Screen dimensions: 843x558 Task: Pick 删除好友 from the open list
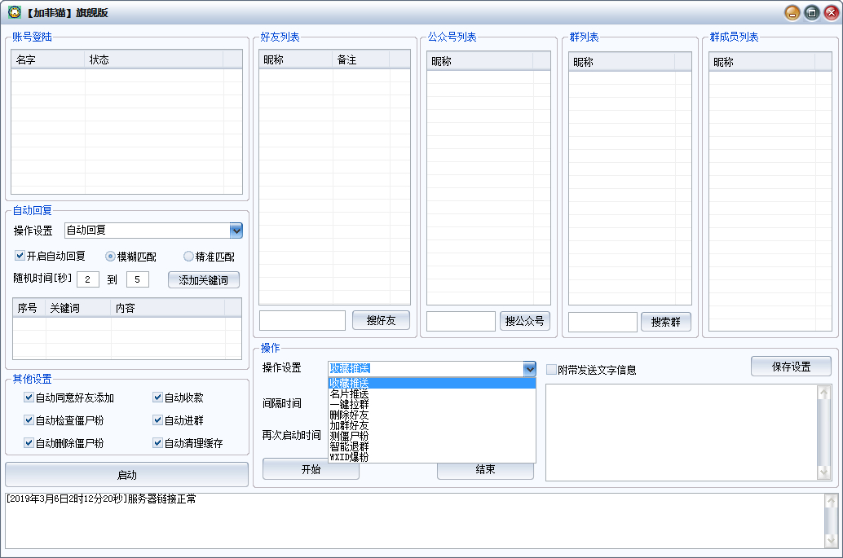click(349, 415)
